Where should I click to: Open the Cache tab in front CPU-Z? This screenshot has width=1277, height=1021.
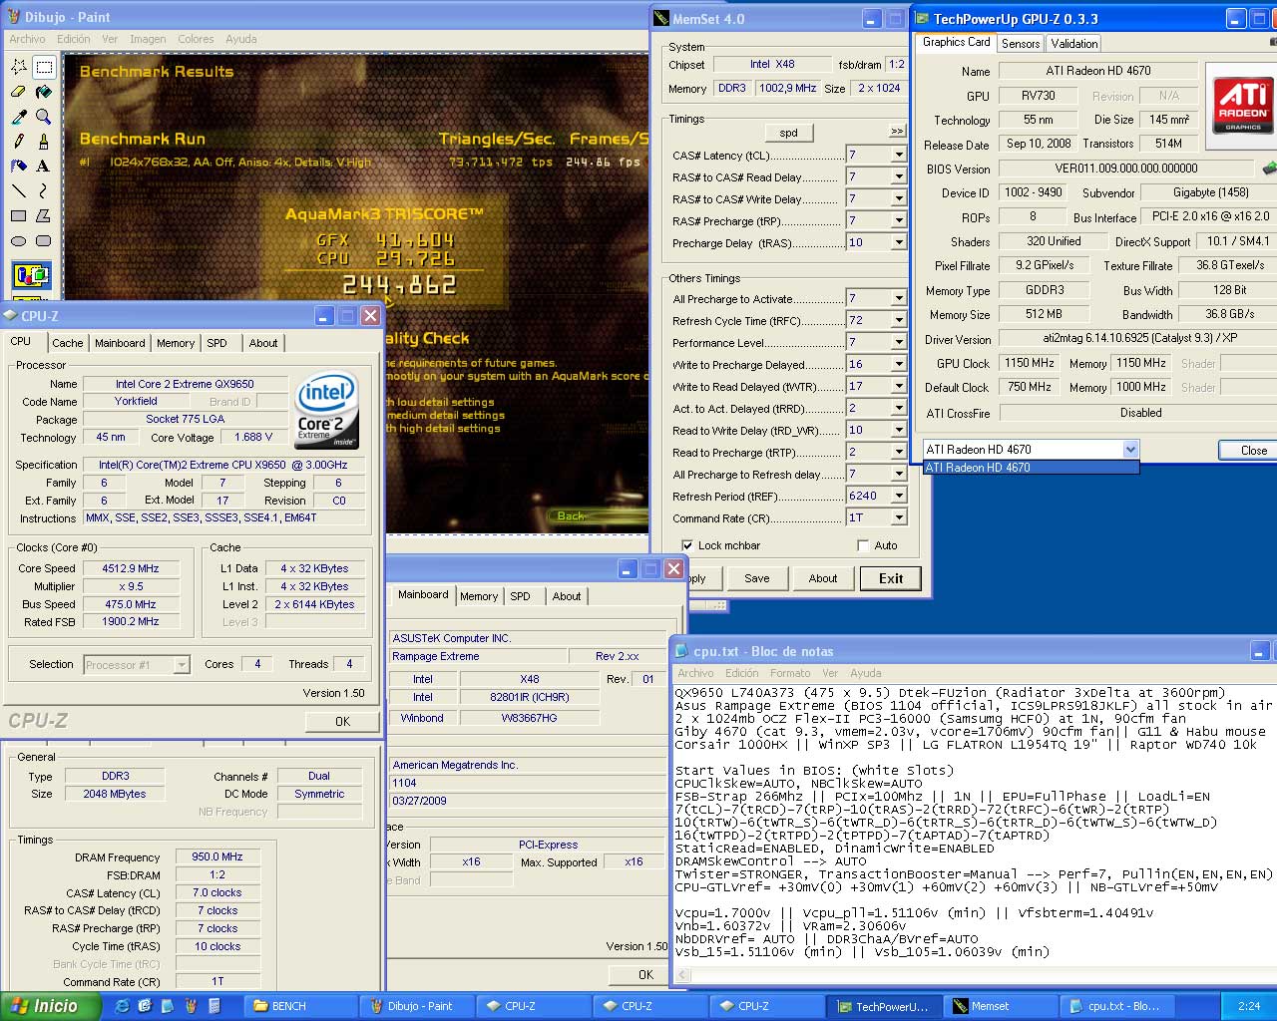click(68, 343)
